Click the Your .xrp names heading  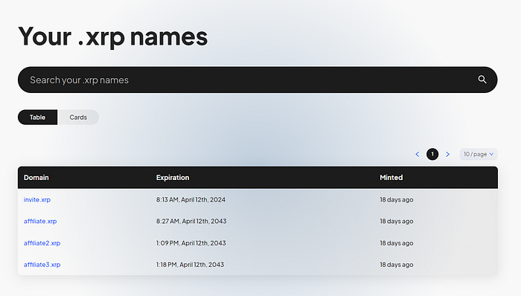pyautogui.click(x=113, y=36)
